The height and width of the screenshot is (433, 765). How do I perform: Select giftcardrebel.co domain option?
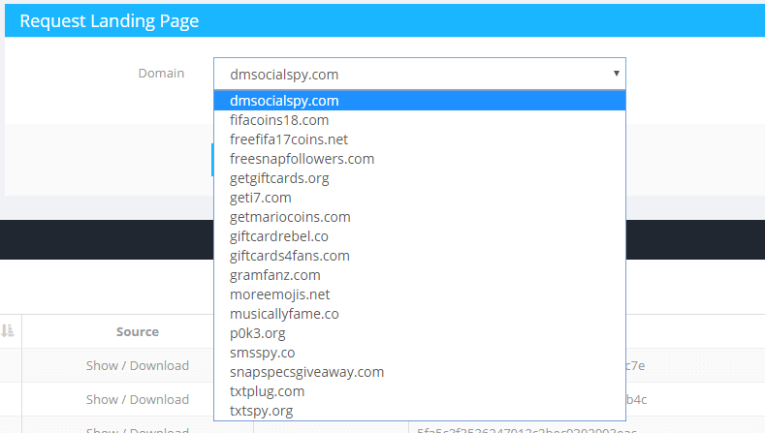point(420,236)
